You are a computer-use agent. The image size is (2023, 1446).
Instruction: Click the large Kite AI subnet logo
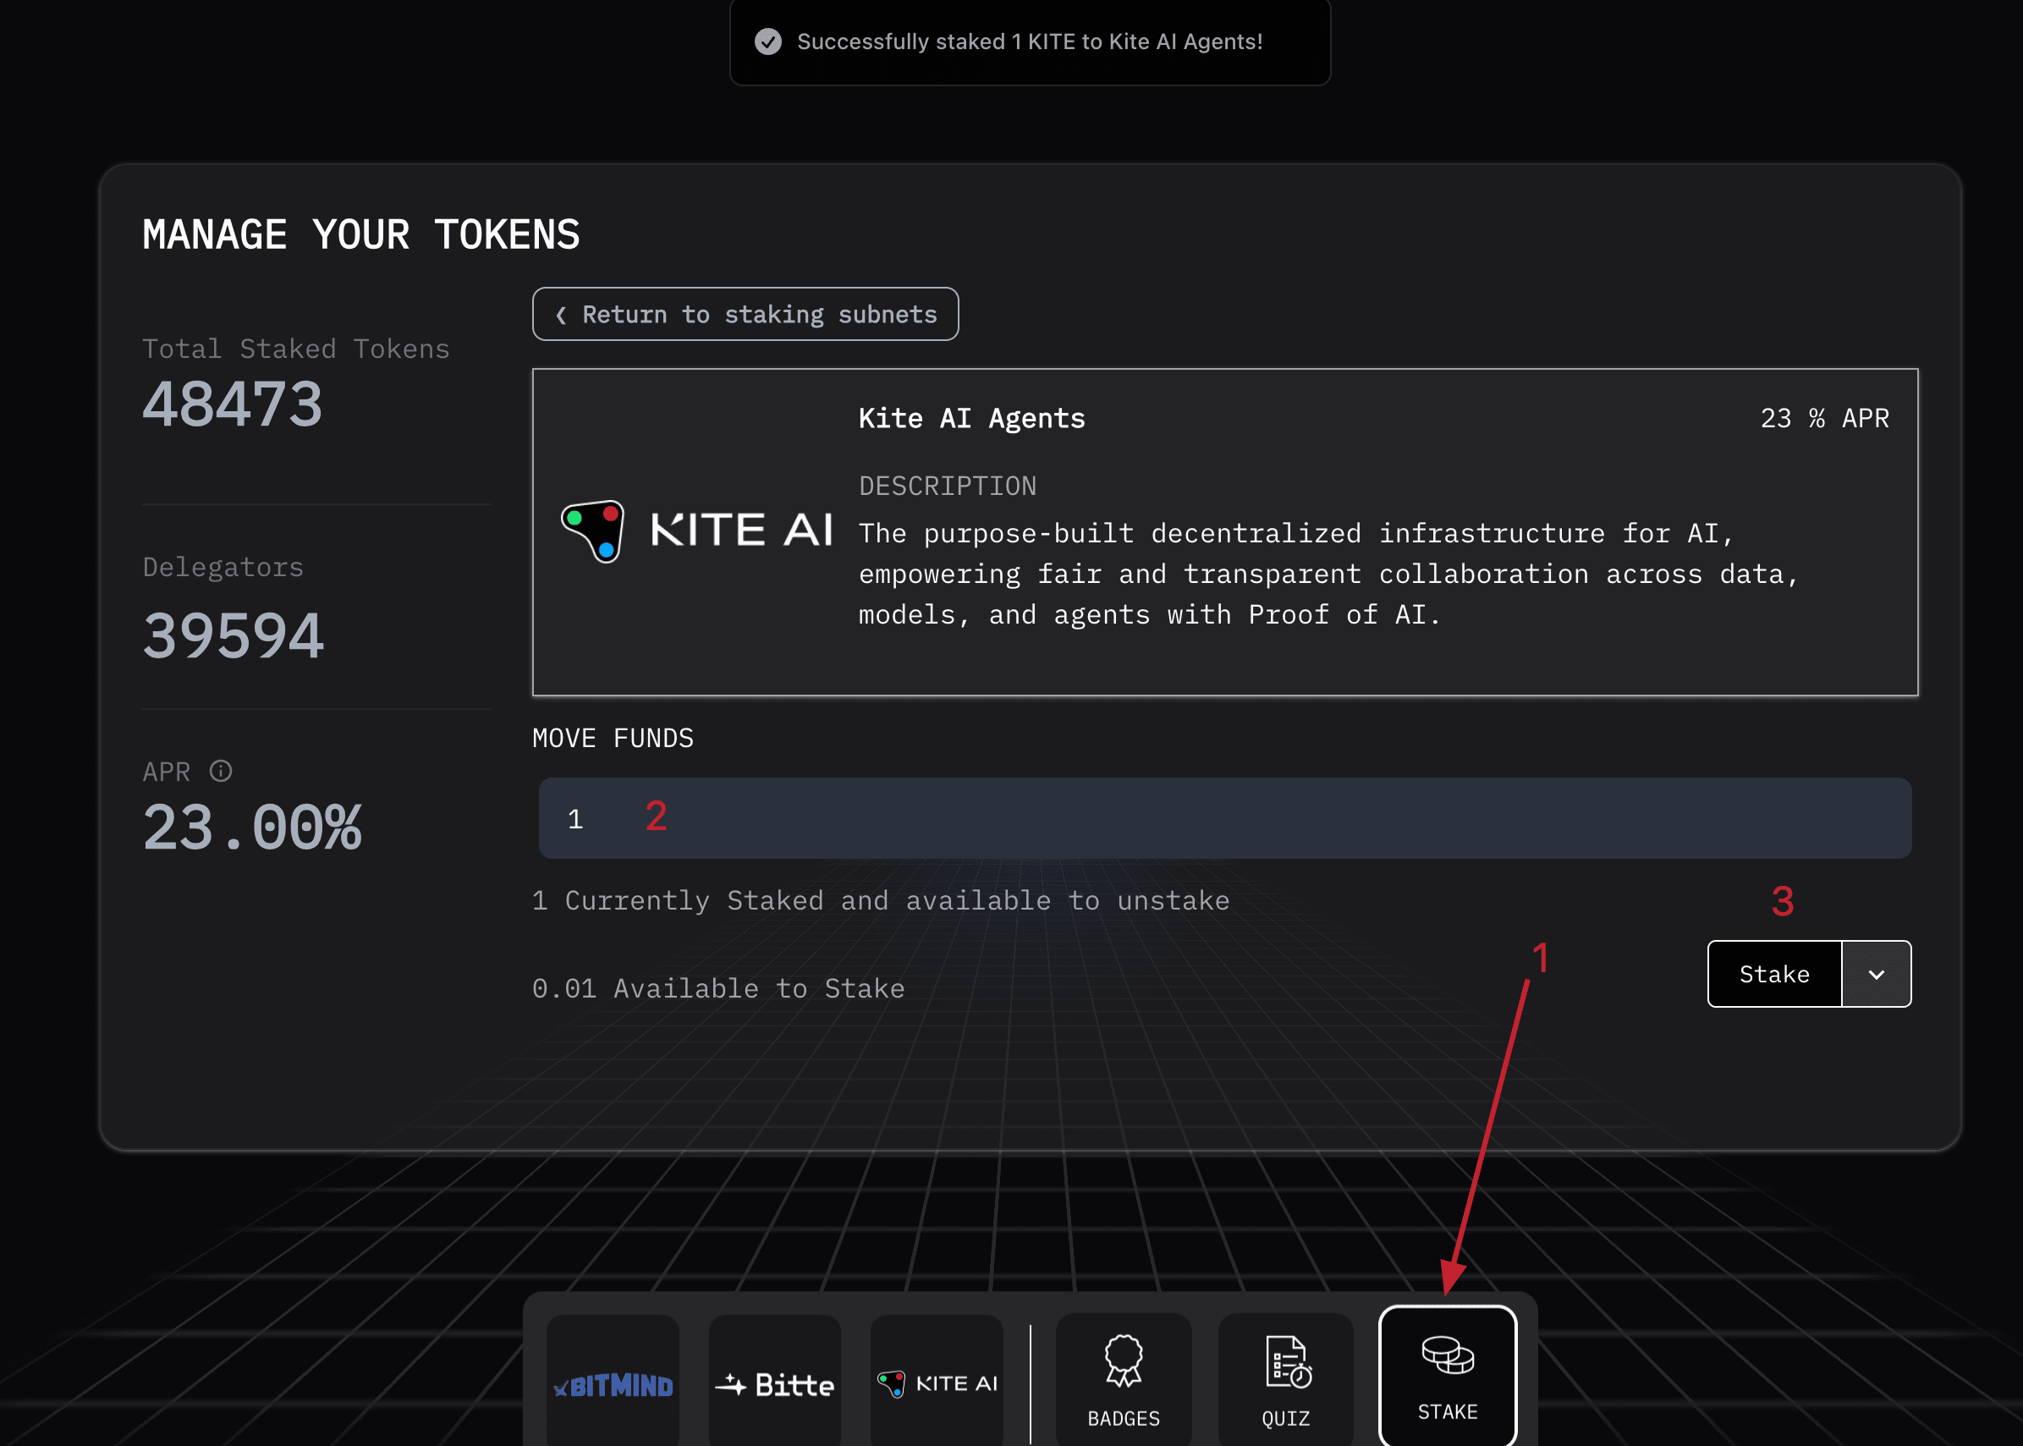(697, 531)
